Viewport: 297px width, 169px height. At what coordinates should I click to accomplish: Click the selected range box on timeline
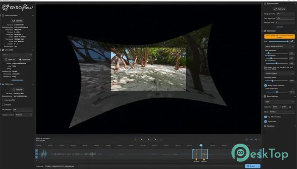tap(200, 154)
